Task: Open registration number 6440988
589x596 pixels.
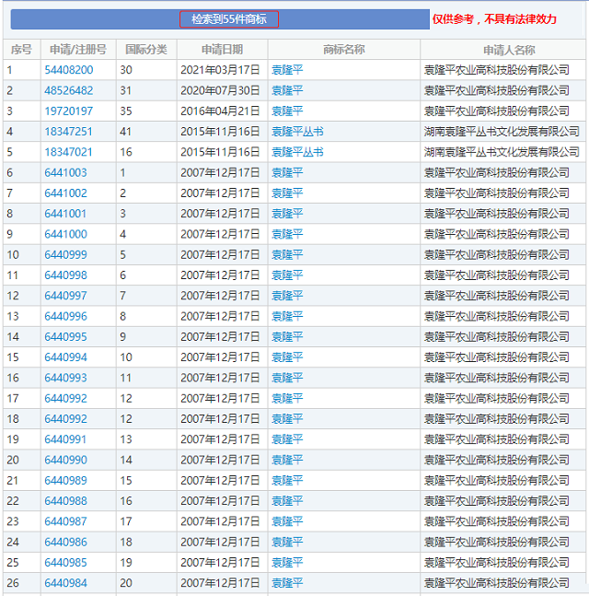Action: 65,501
